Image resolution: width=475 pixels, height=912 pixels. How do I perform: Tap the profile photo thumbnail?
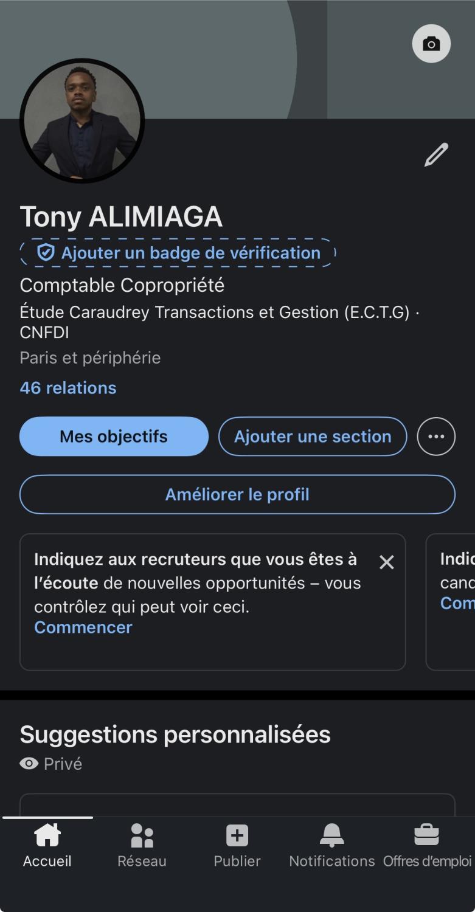click(x=82, y=120)
